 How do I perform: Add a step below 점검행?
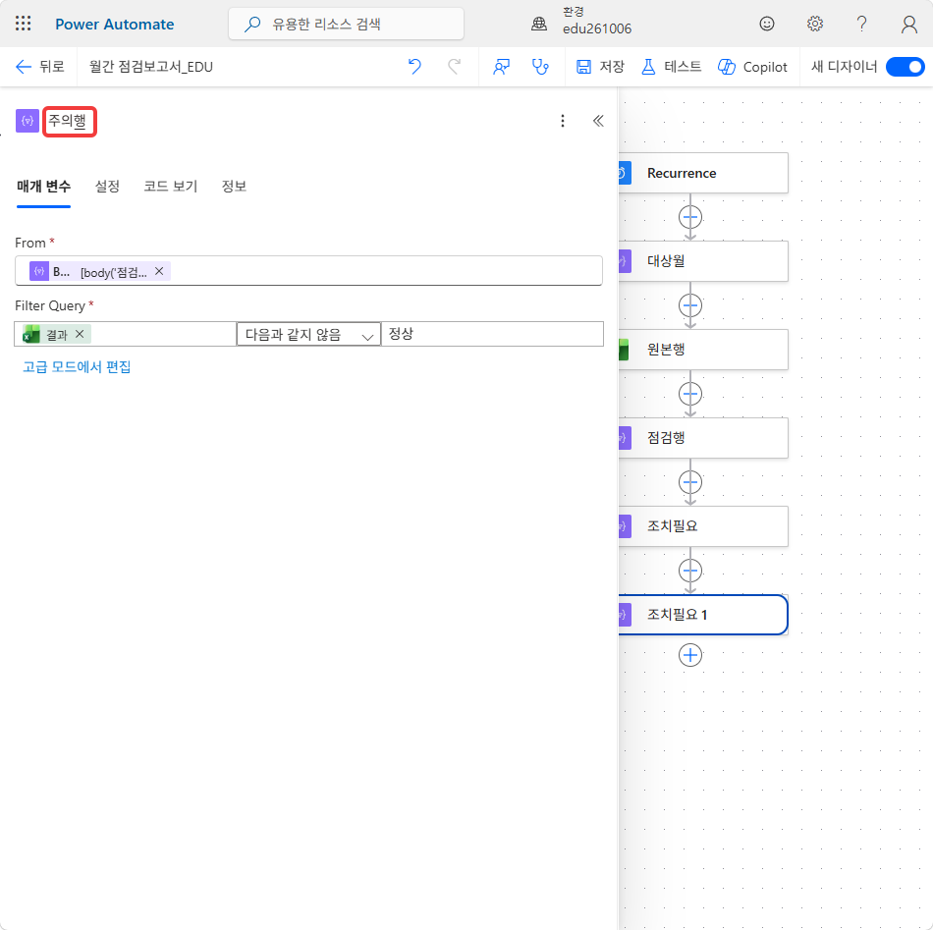(x=690, y=482)
